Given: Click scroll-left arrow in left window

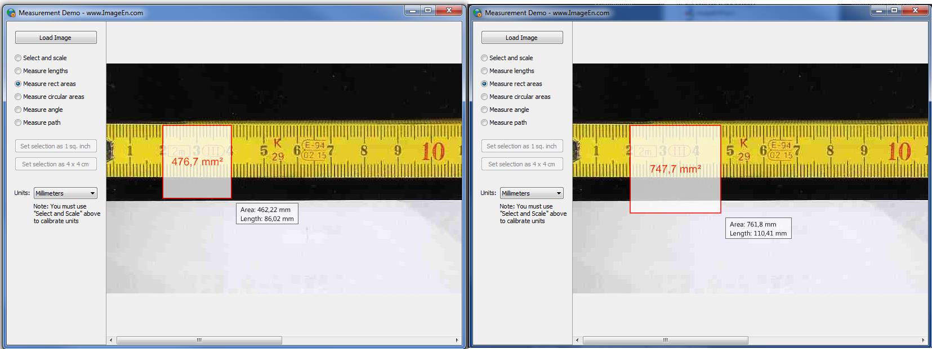Looking at the screenshot, I should [x=111, y=340].
